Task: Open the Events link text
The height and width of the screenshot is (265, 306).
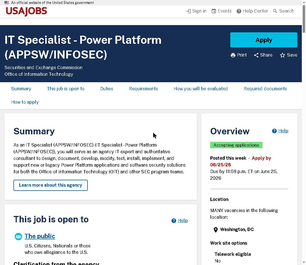Action: click(225, 11)
